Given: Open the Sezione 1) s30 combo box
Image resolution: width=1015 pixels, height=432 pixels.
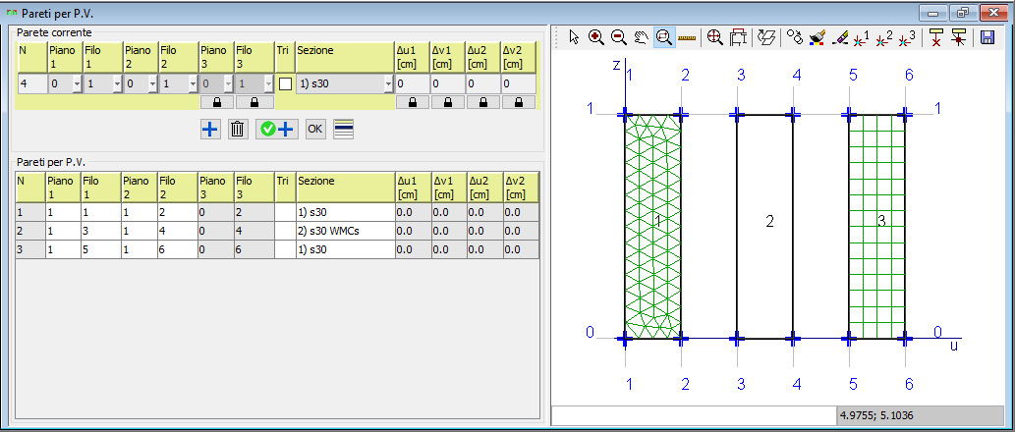Looking at the screenshot, I should (345, 84).
